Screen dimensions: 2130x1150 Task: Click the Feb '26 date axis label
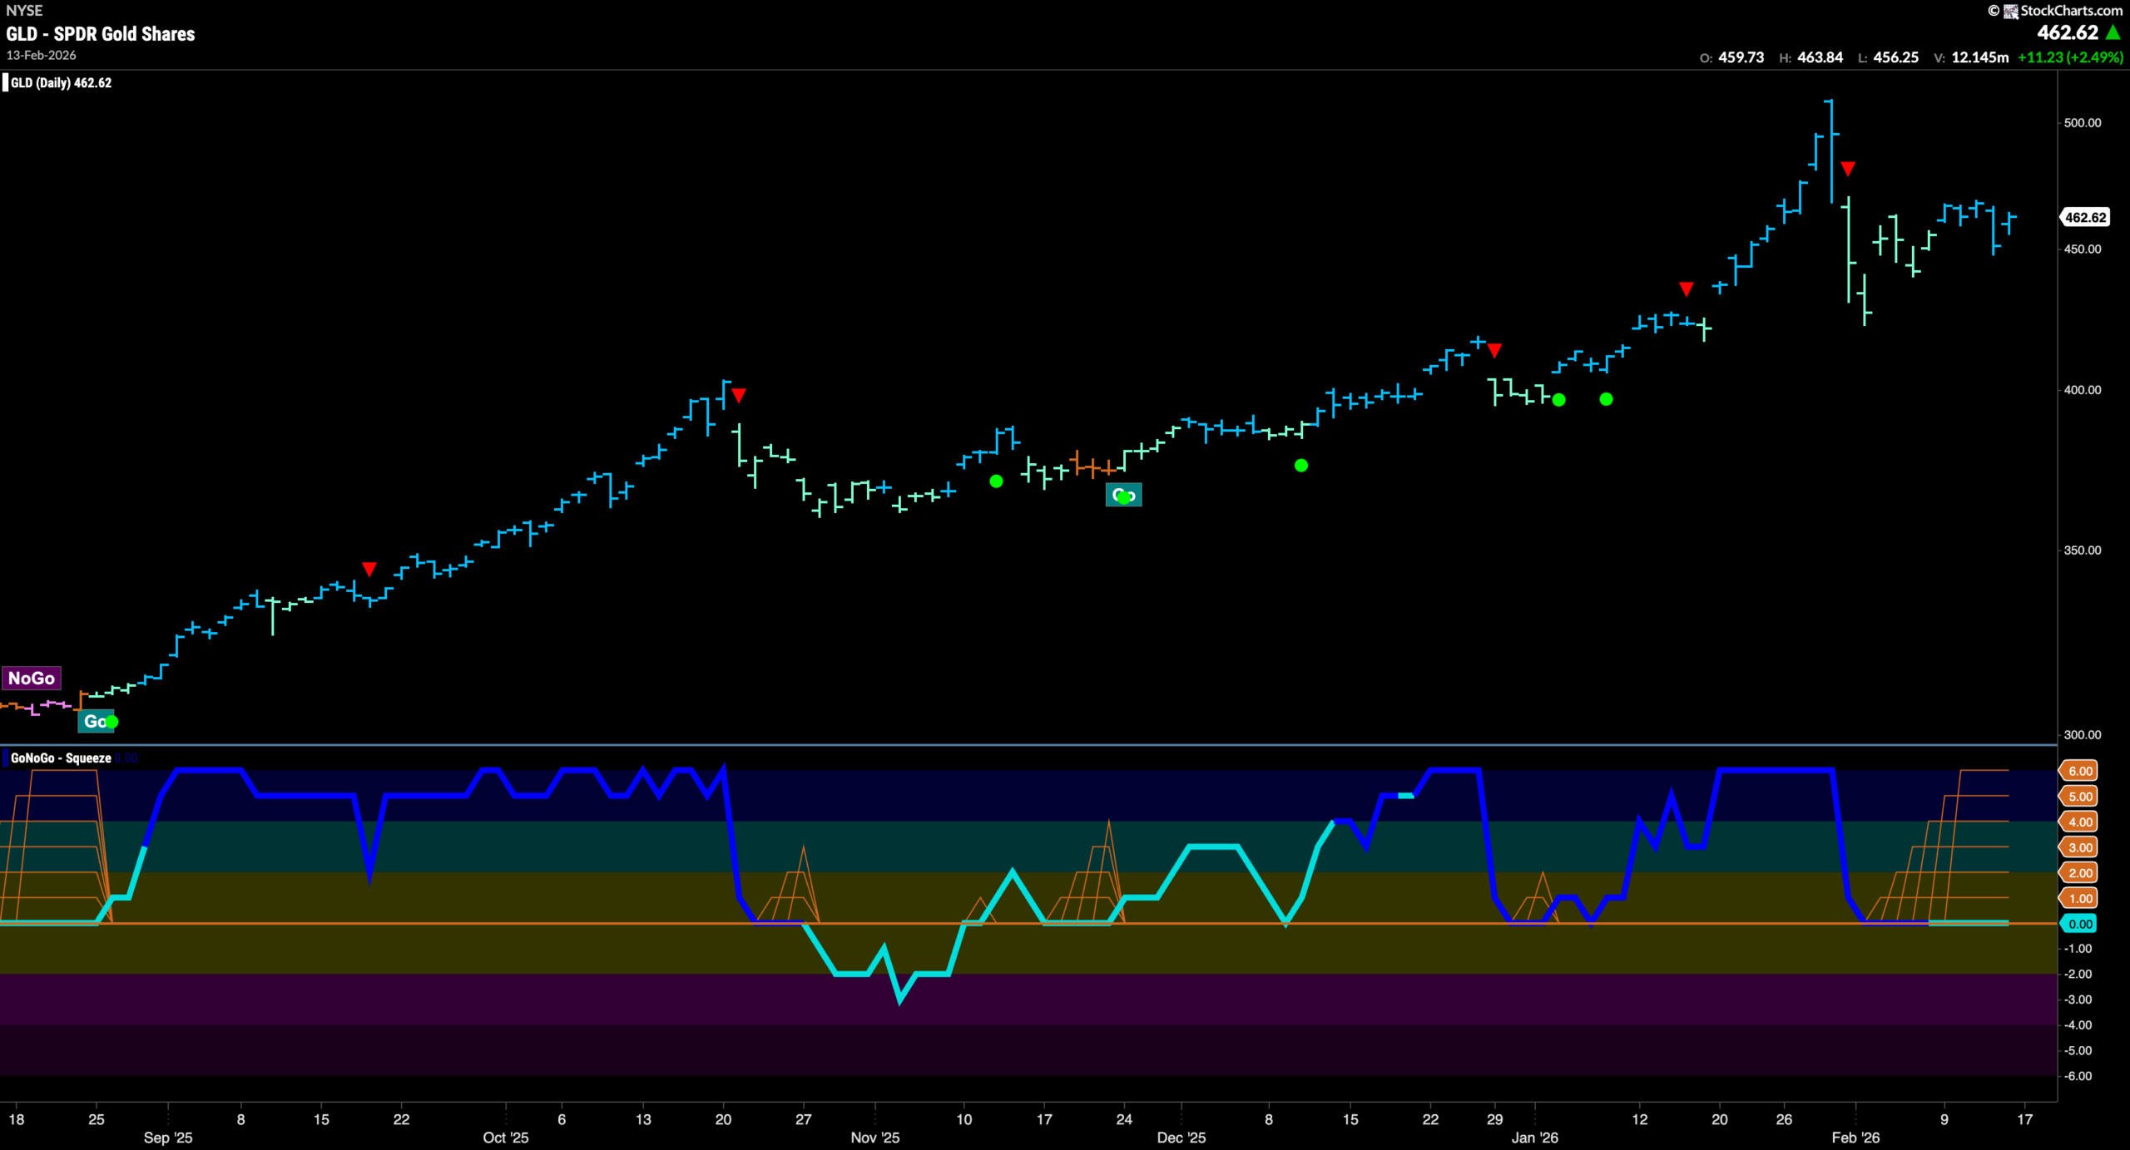pos(1855,1137)
